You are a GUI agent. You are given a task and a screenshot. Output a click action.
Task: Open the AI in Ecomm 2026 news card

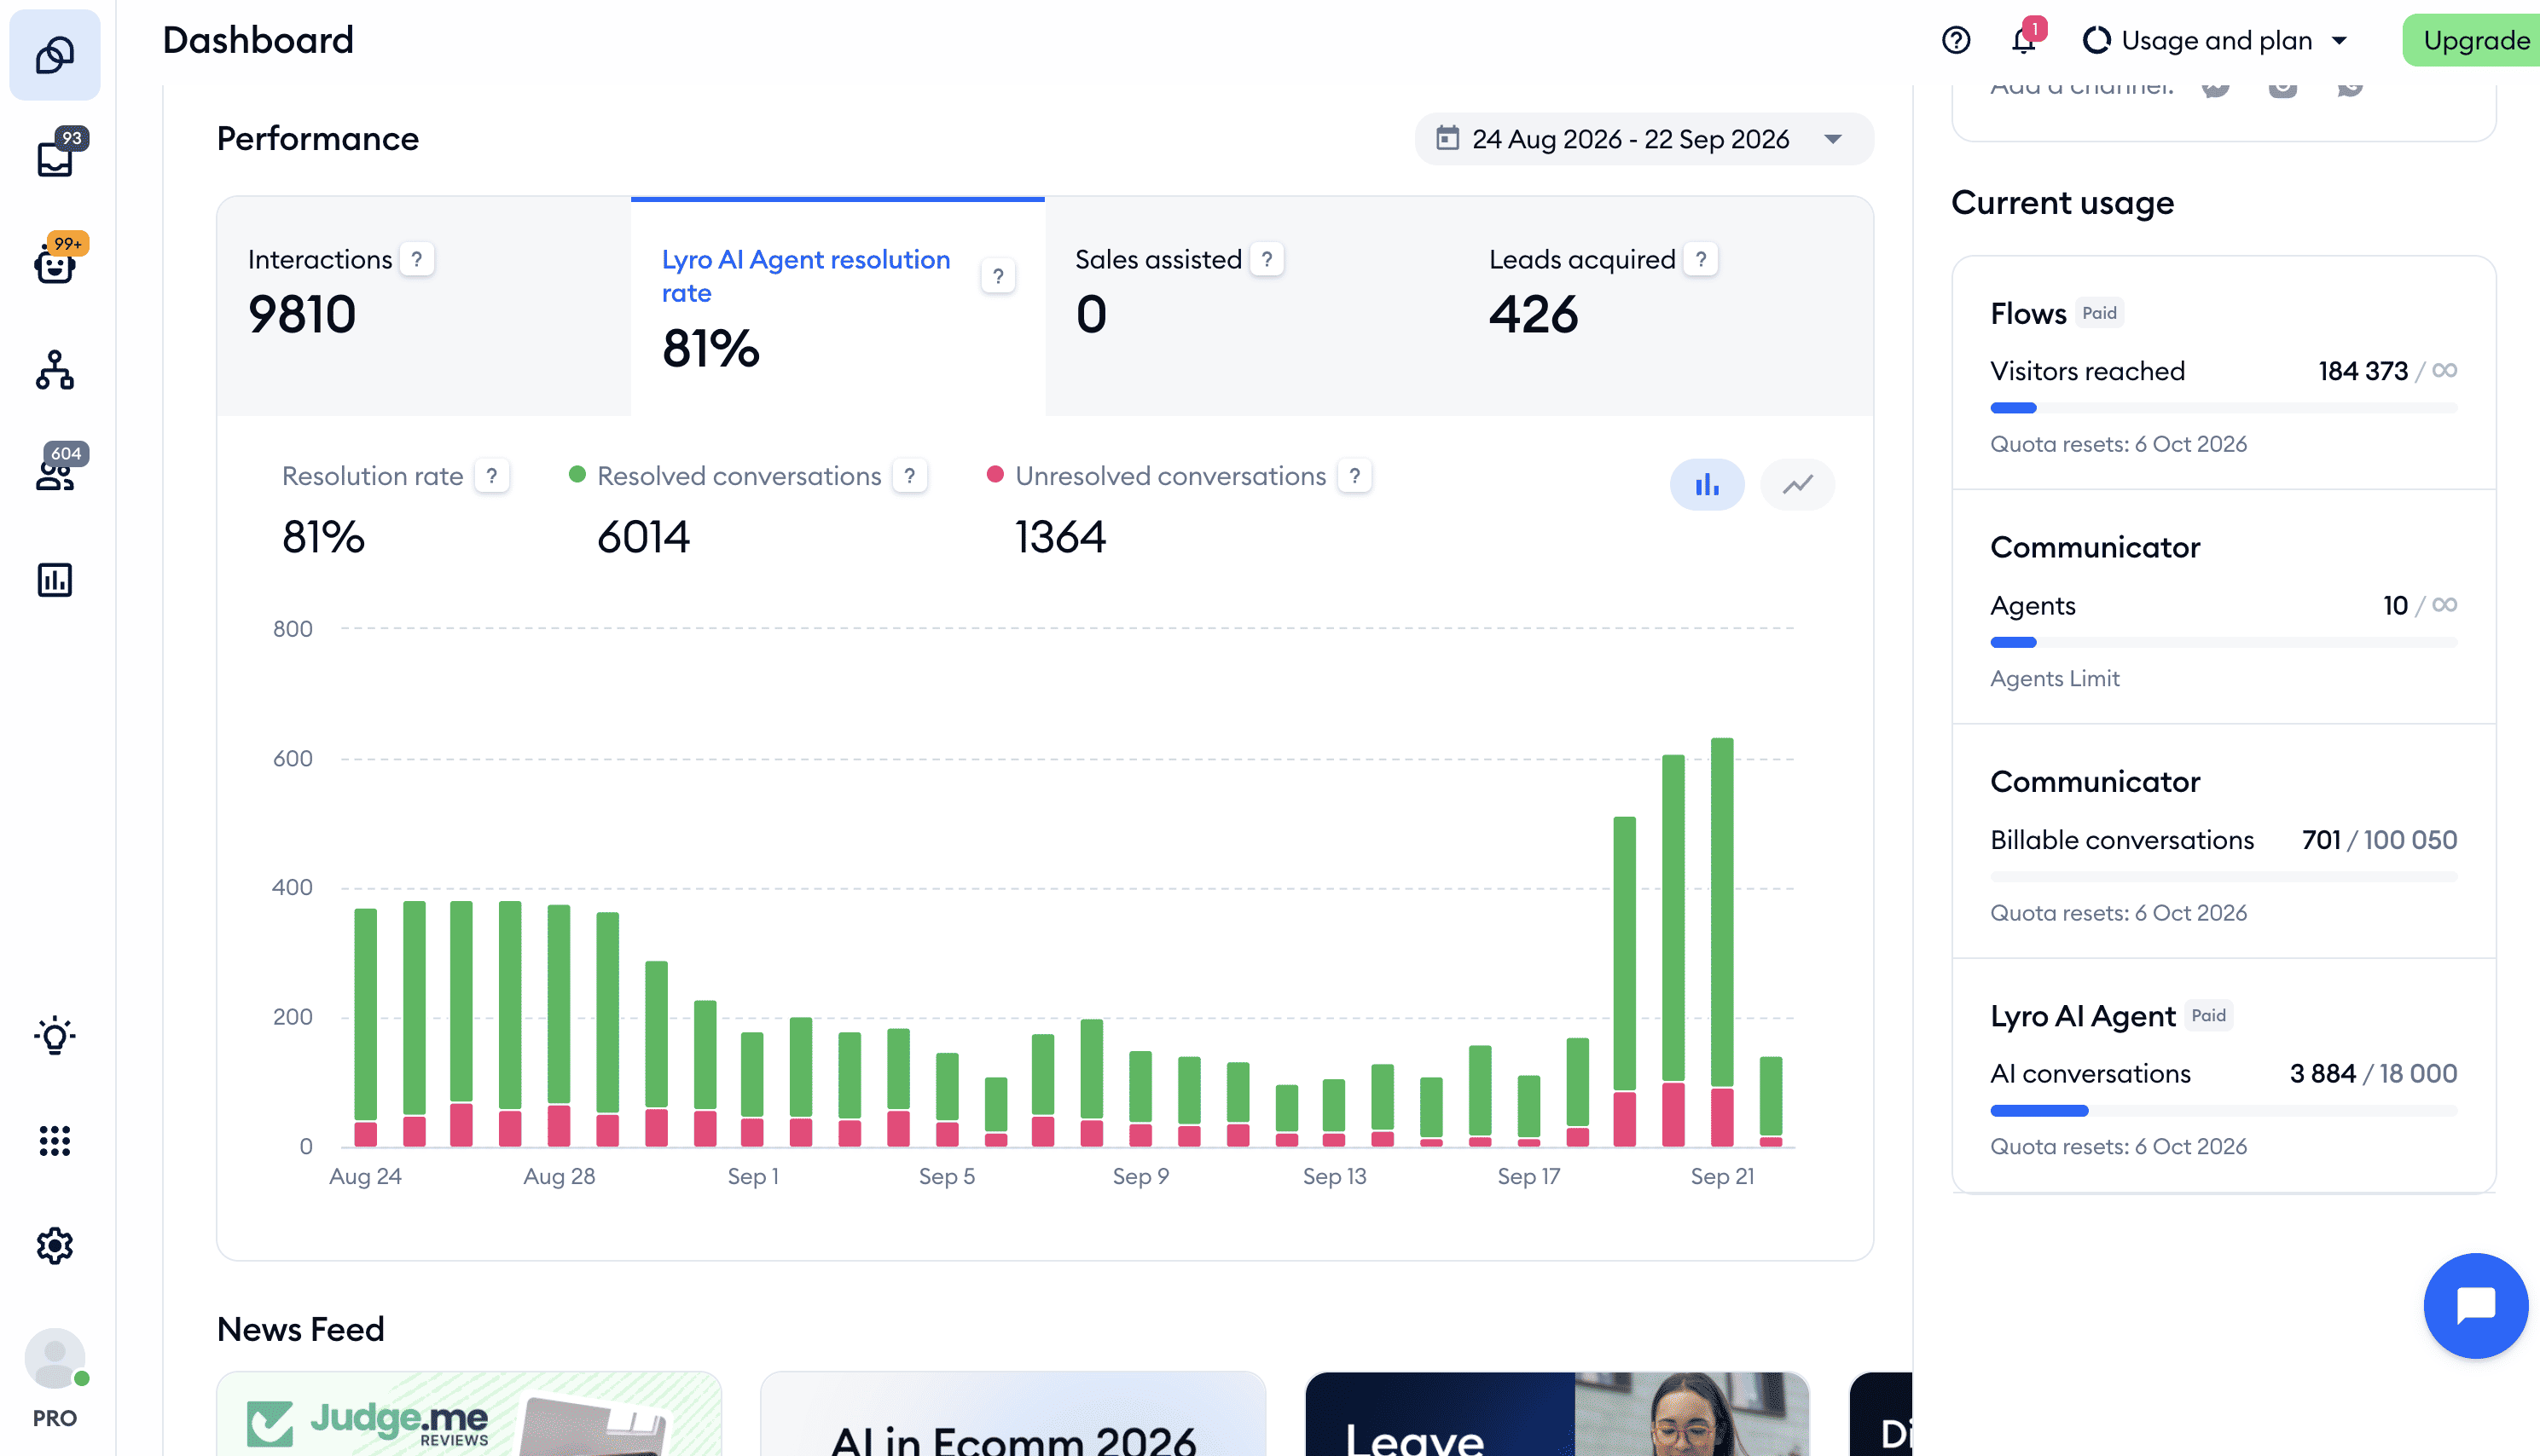point(1013,1414)
